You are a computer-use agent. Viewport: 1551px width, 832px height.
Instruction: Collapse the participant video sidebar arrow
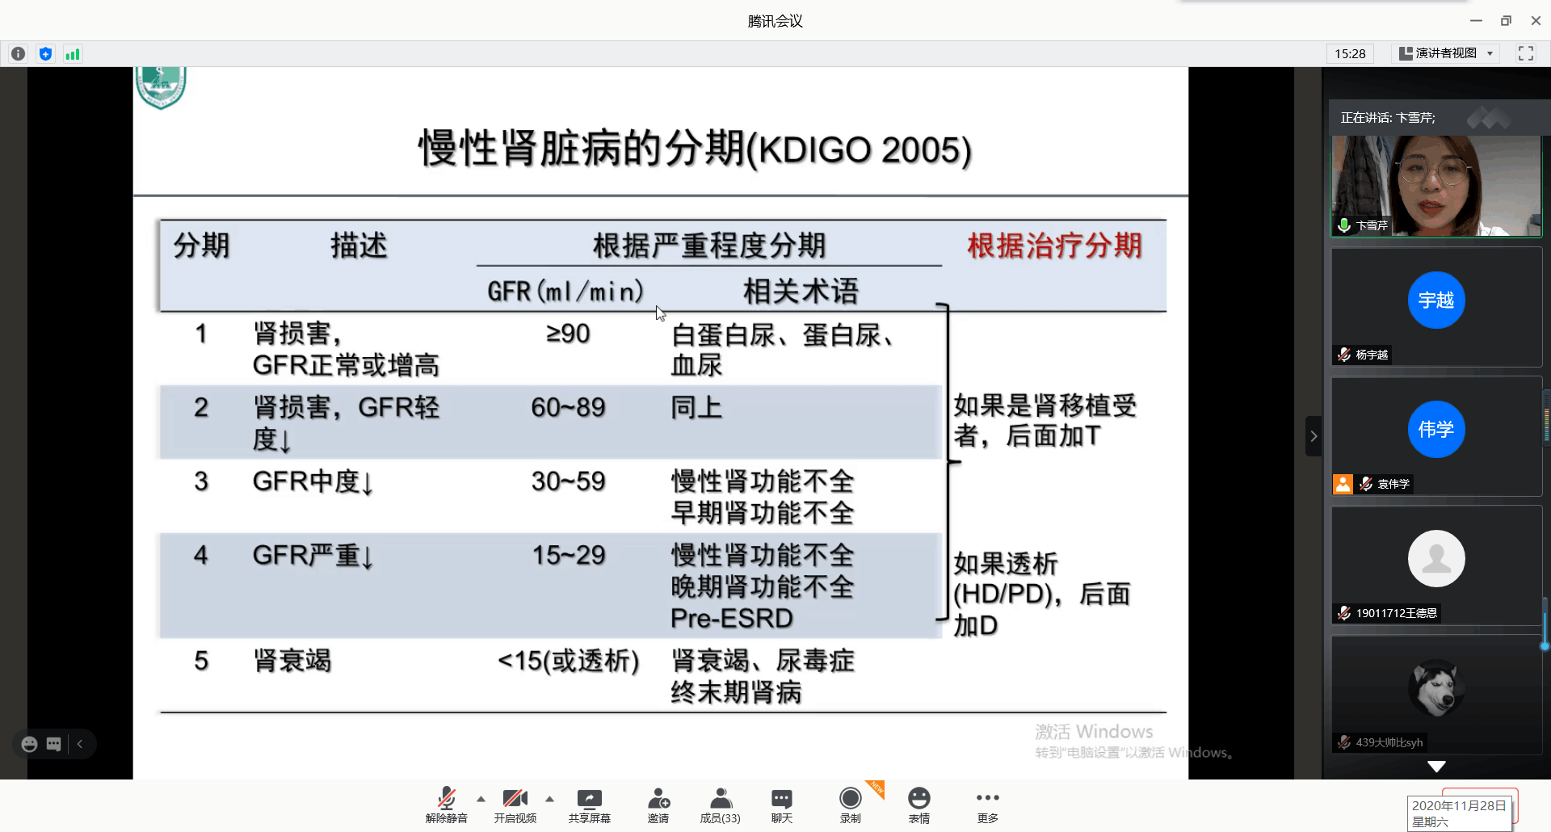pos(1314,436)
